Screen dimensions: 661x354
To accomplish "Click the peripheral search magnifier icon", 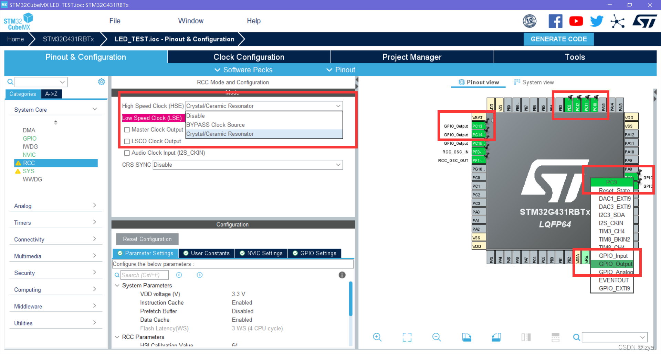I will click(10, 82).
